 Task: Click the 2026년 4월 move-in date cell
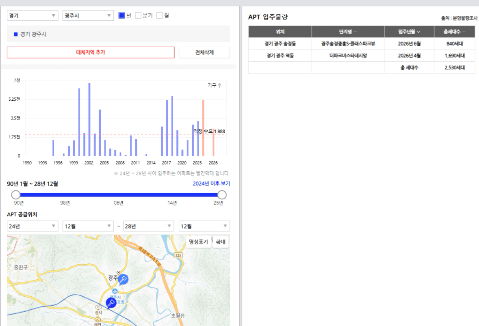(x=409, y=56)
